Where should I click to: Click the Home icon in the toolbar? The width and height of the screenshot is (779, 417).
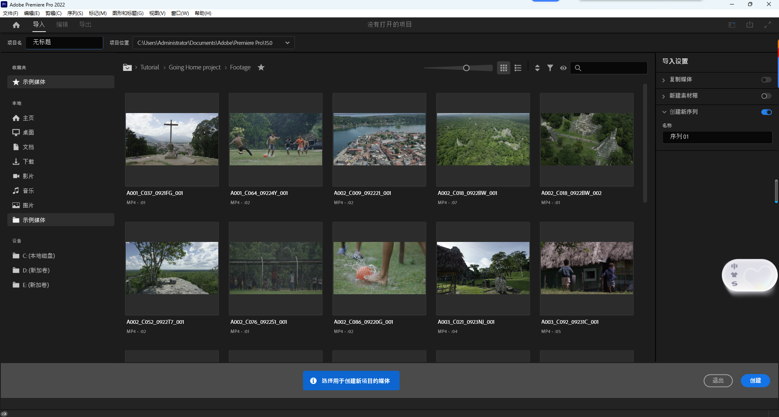[16, 25]
